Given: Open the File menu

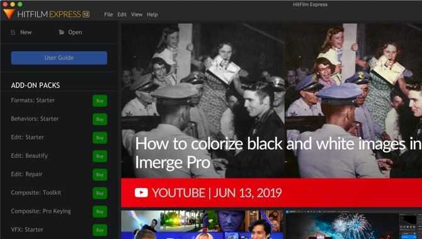Looking at the screenshot, I should pyautogui.click(x=108, y=15).
